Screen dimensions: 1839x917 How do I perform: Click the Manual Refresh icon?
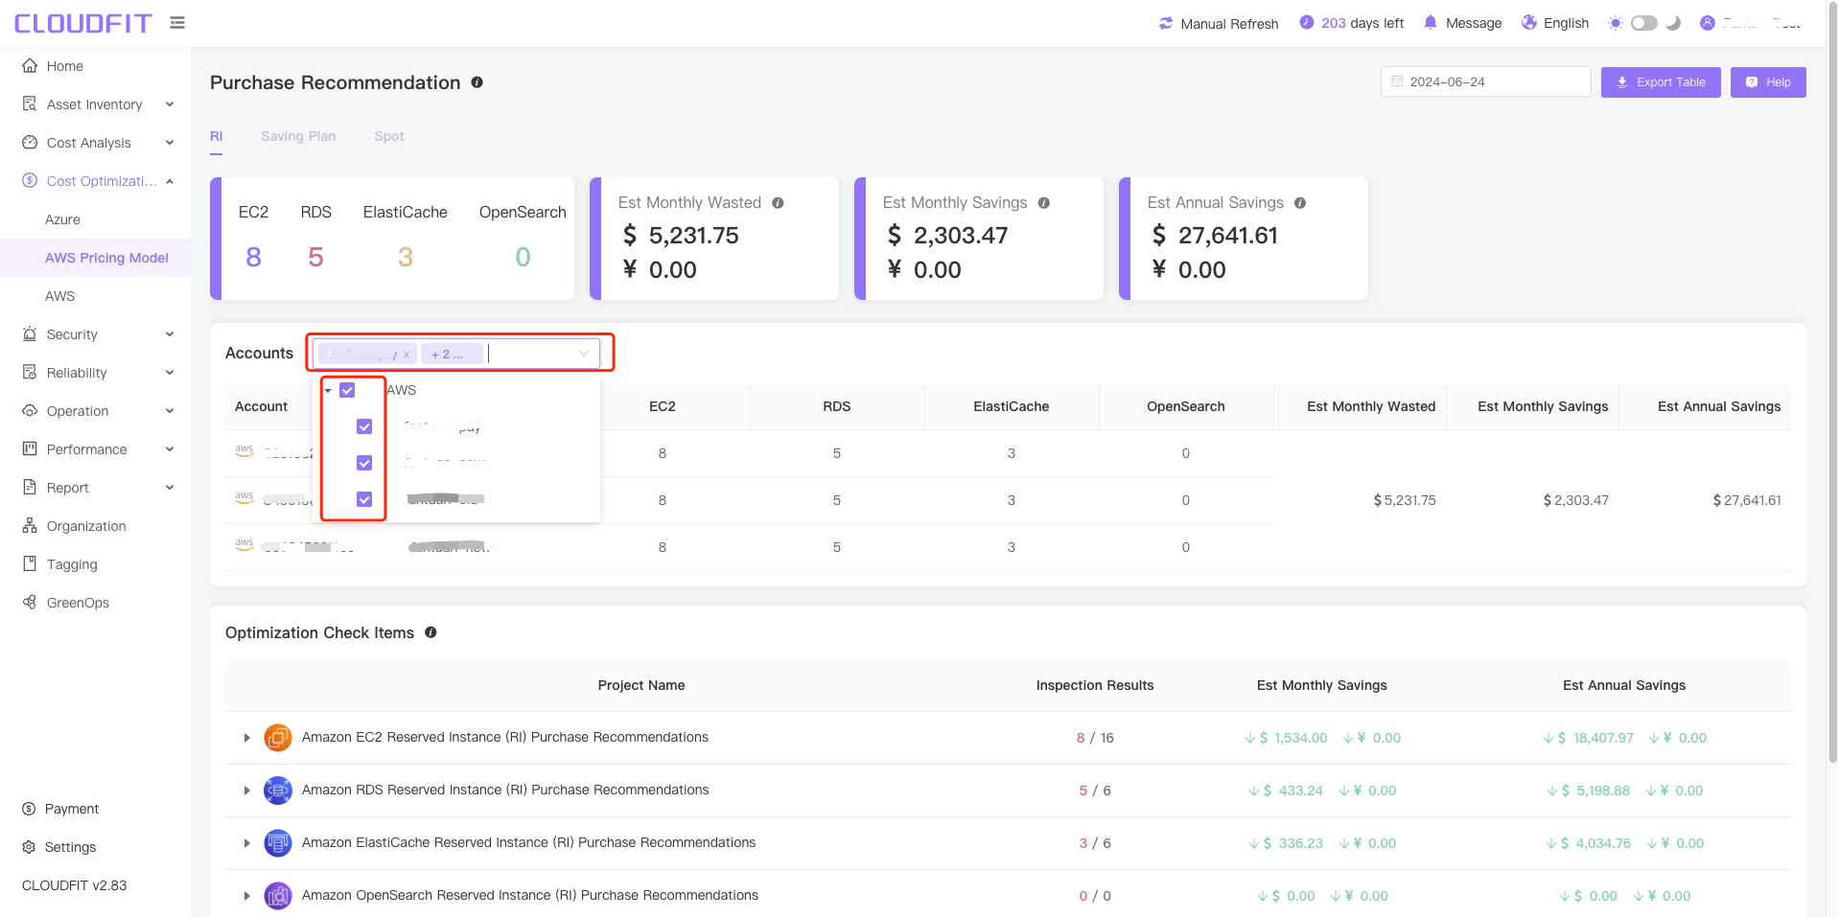click(x=1166, y=23)
